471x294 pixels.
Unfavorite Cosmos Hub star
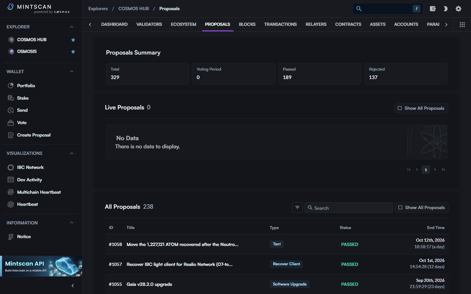[73, 40]
